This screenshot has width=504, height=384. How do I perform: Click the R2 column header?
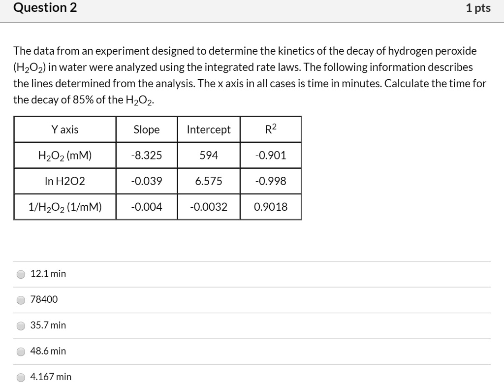click(270, 129)
